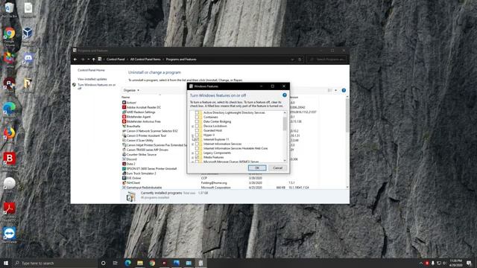477x268 pixels.
Task: Click the taskbar search box
Action: point(54,263)
